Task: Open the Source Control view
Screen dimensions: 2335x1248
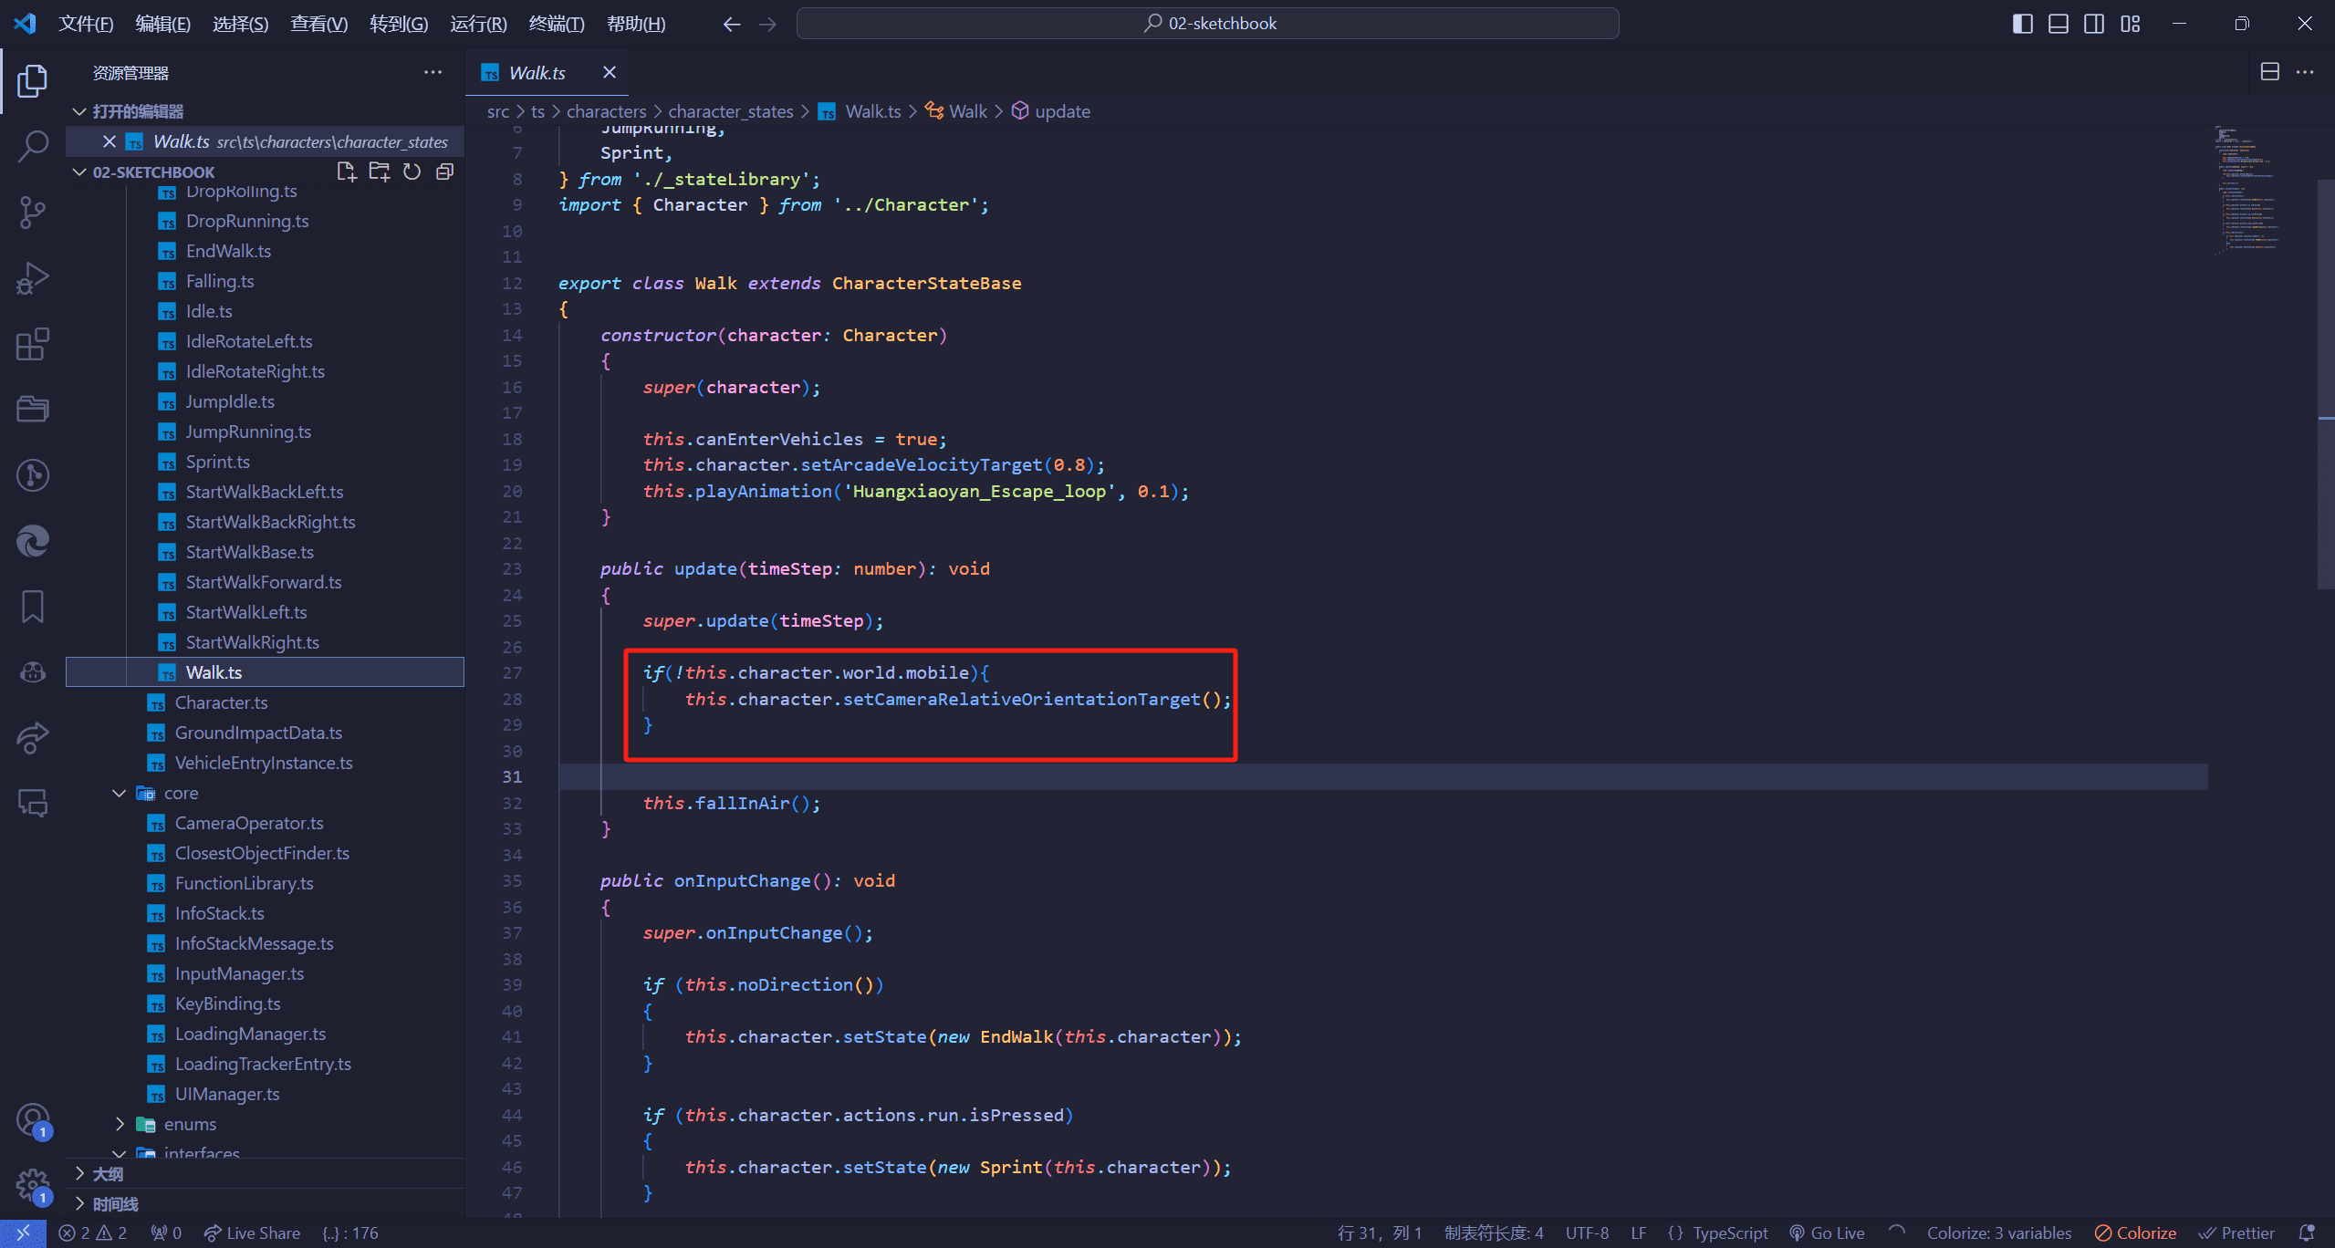Action: point(33,212)
